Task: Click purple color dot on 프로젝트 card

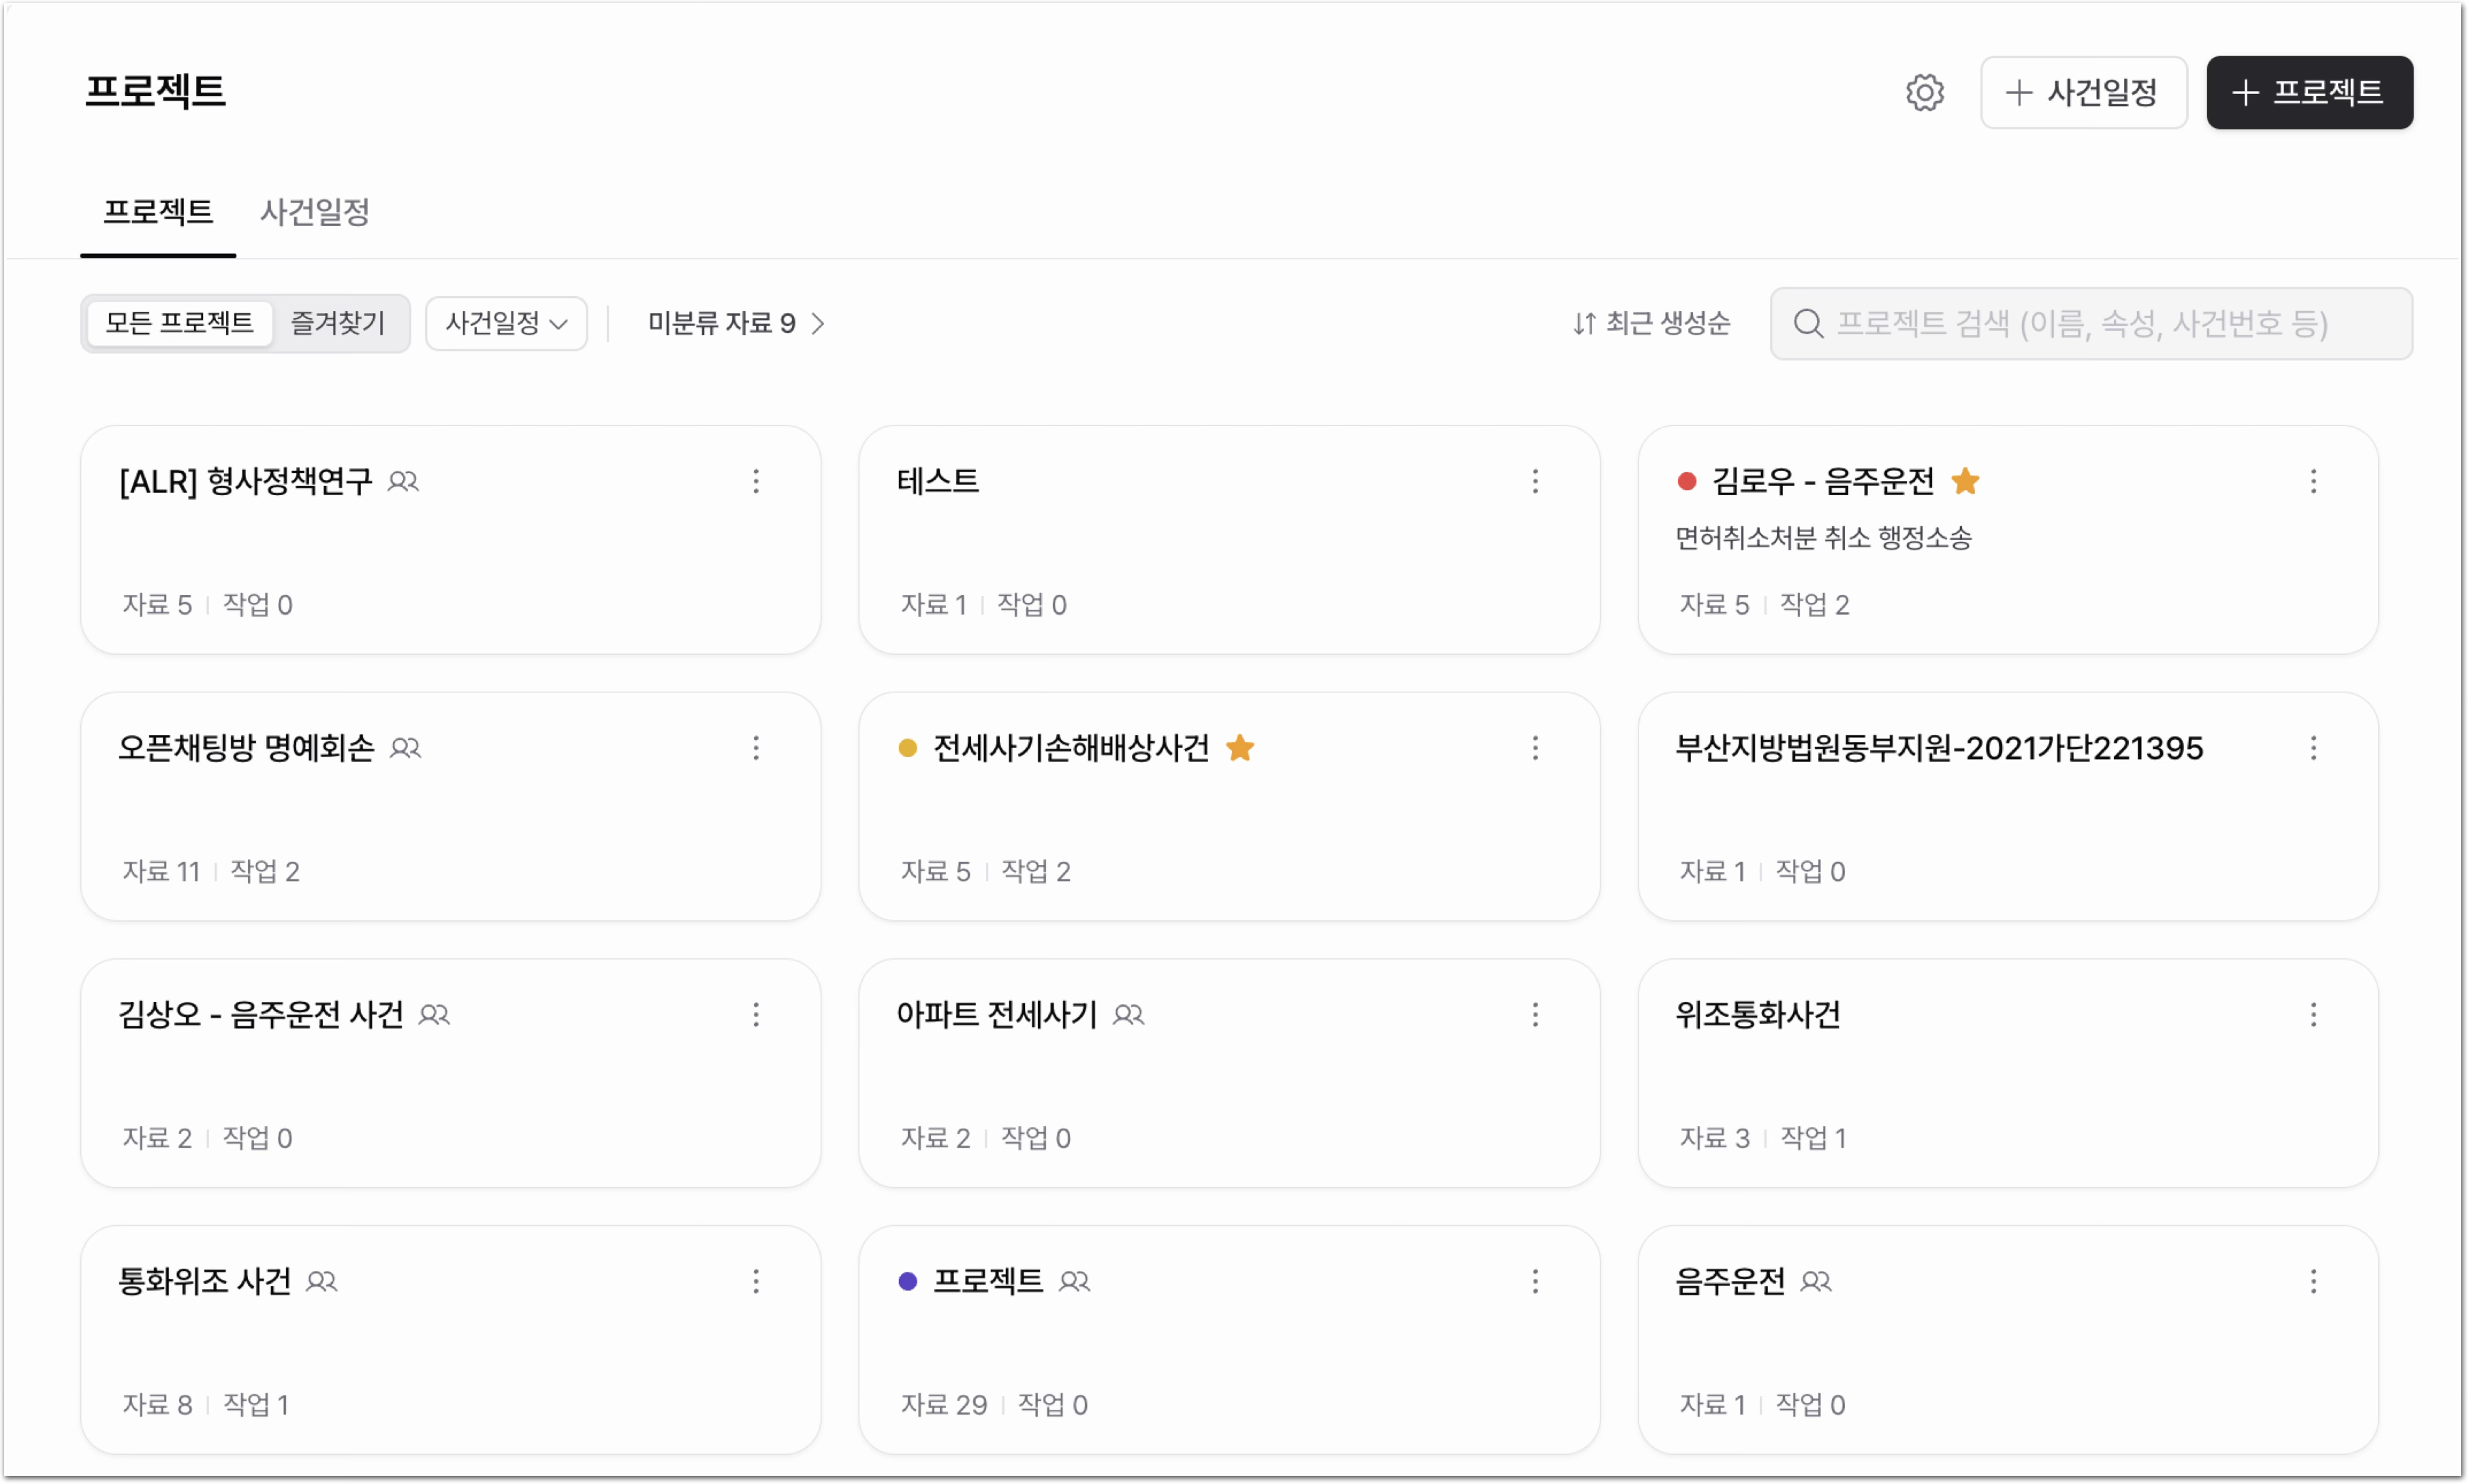Action: point(907,1281)
